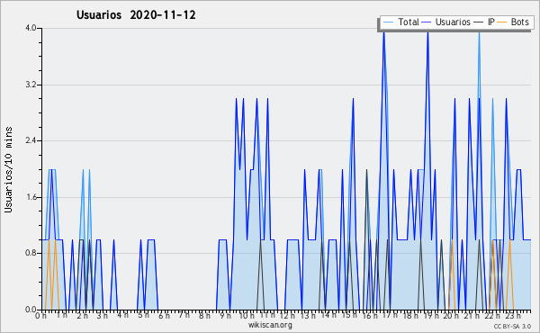Click the '23 h' x-axis label
This screenshot has height=333, width=540.
point(513,316)
